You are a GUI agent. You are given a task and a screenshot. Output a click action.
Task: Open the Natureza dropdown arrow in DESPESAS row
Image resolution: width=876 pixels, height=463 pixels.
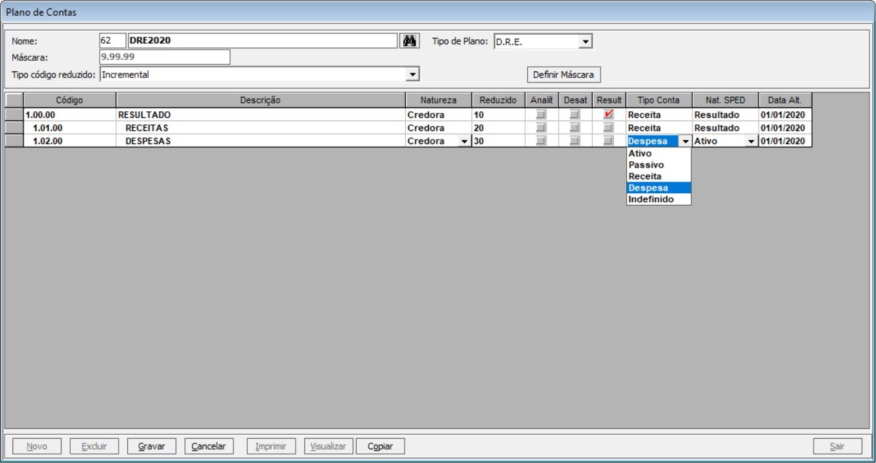[465, 141]
